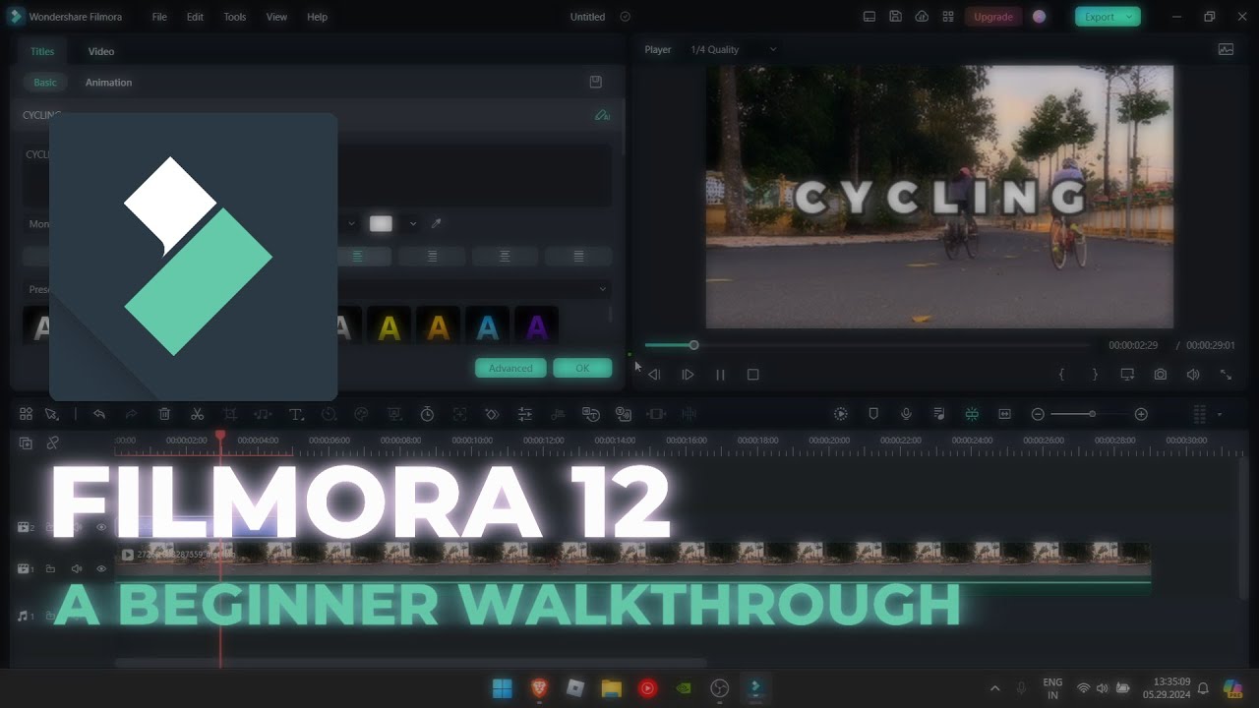Click the render preview icon
This screenshot has width=1259, height=708.
(x=840, y=415)
